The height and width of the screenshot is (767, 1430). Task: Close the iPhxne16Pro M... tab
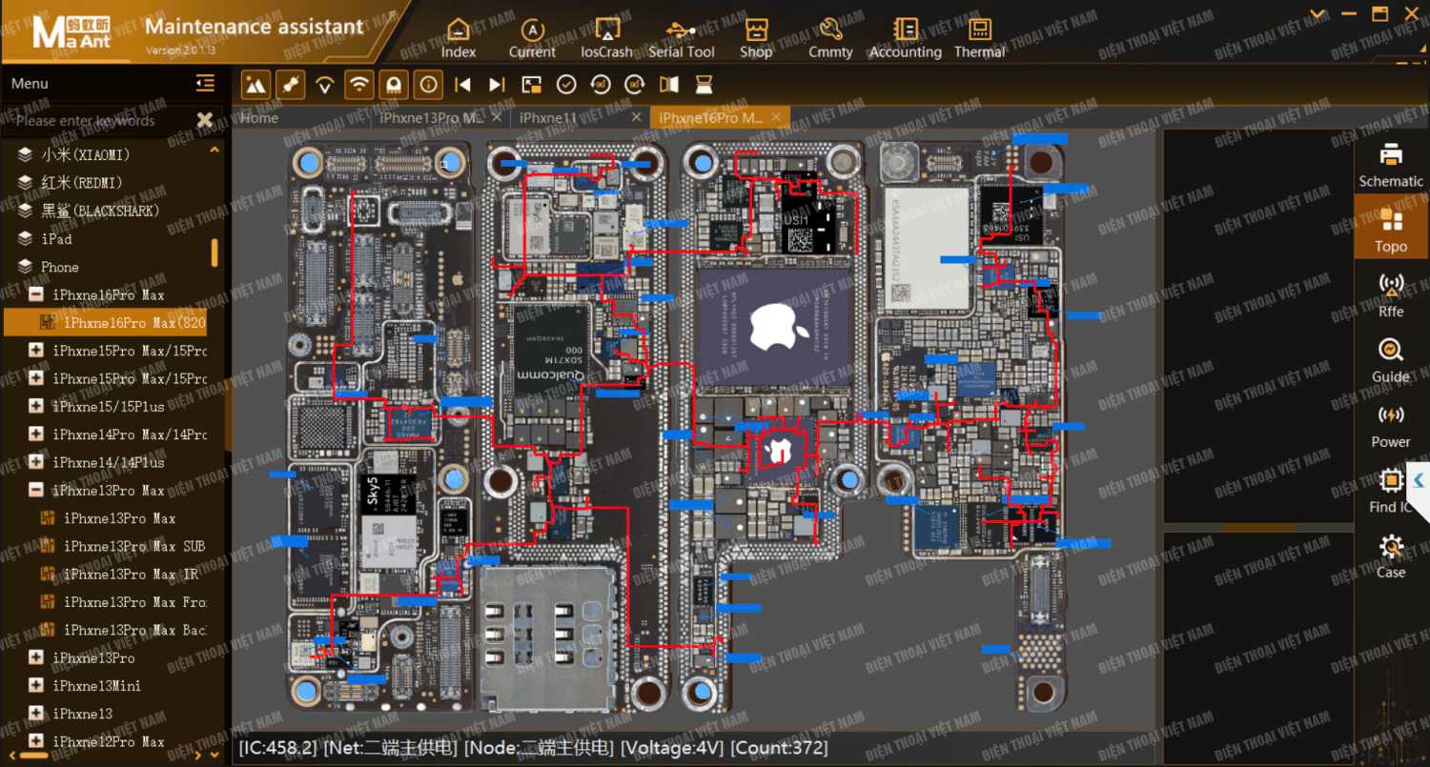[x=776, y=117]
